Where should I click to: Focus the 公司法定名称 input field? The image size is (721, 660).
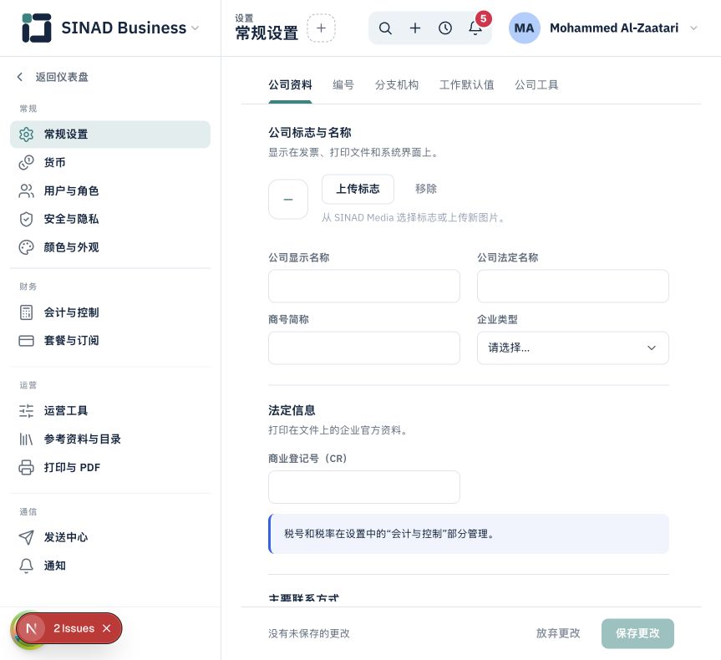(573, 286)
